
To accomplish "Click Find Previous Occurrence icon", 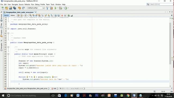I will [33, 16].
